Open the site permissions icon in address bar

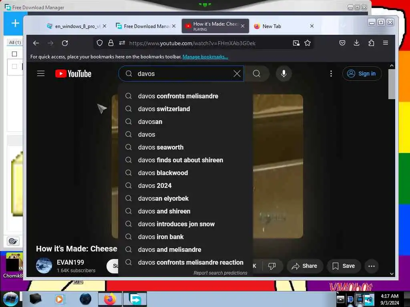tap(122, 43)
